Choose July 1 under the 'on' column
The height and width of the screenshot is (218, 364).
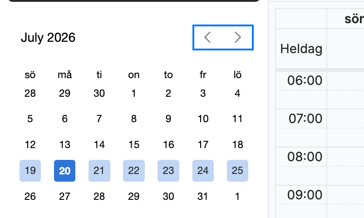134,94
